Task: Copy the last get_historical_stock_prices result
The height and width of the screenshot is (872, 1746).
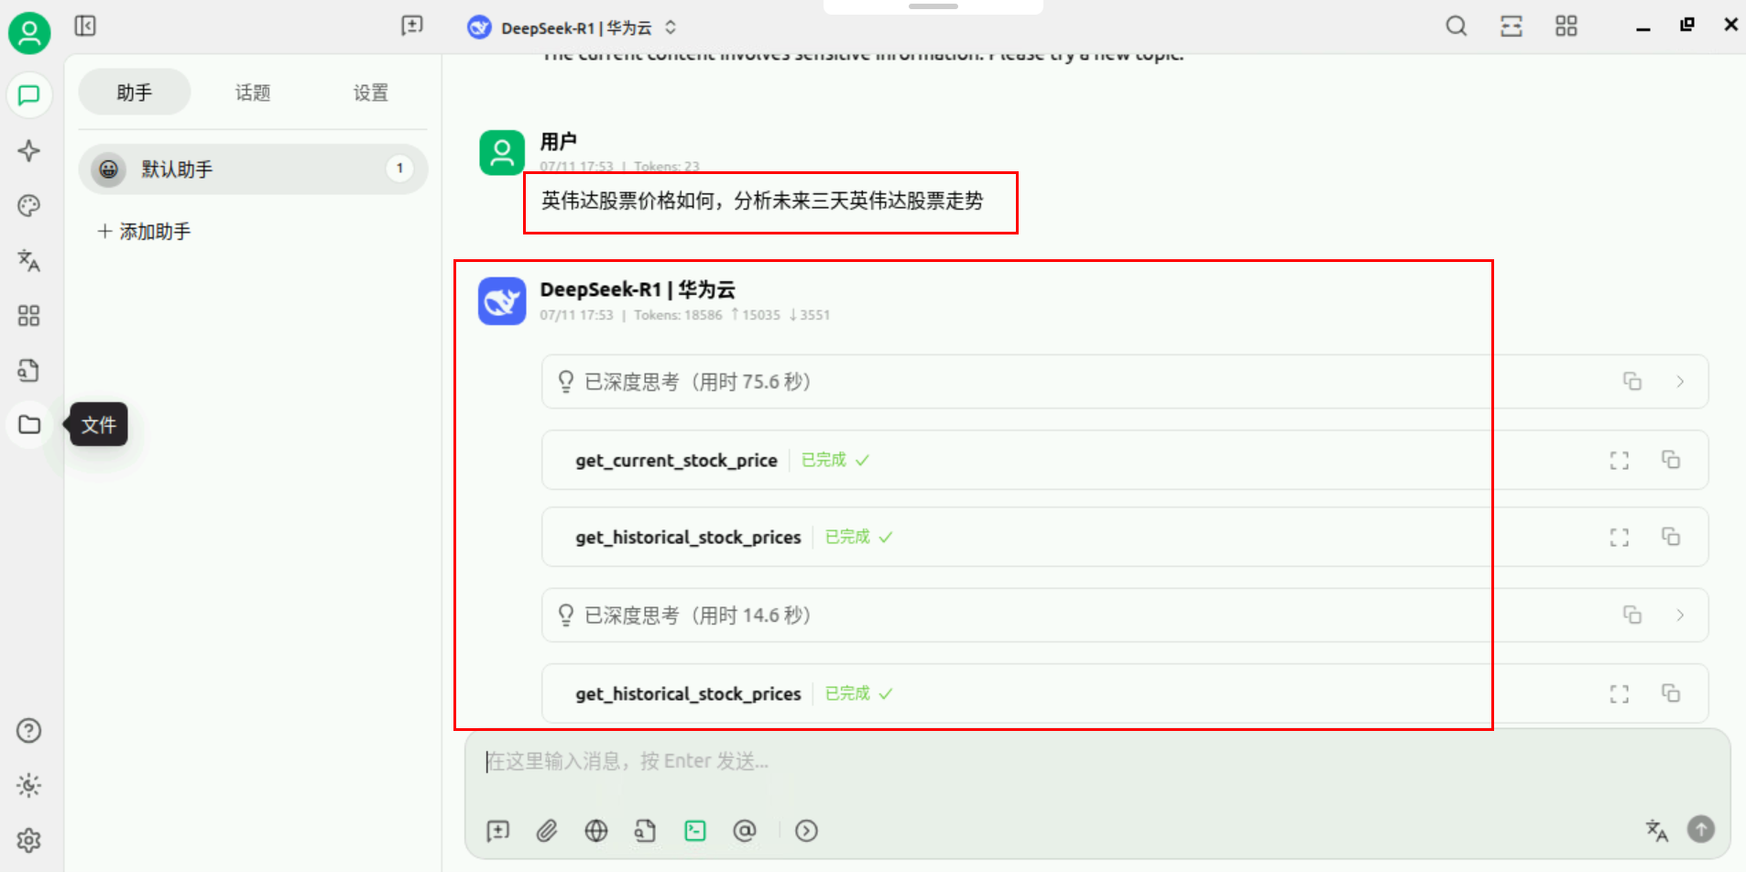Action: [1671, 693]
